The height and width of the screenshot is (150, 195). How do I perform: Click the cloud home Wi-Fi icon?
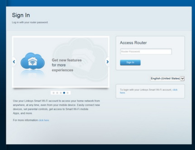32,61
